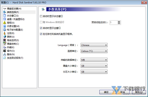Screen dimensions: 148x97
Task: Click the 帮助(H) button
Action: [139, 92]
